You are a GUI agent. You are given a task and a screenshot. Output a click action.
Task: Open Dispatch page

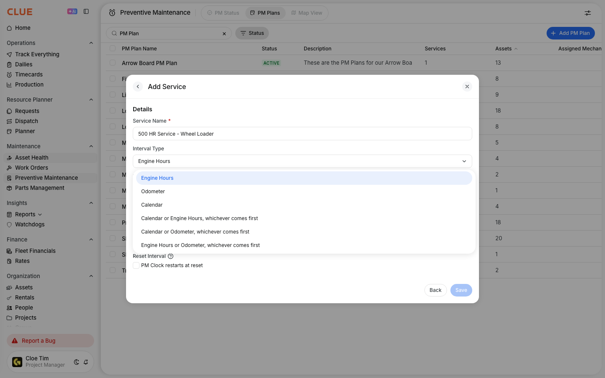point(26,121)
